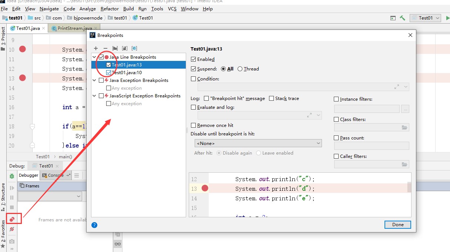Switch to the Console debug tab

tap(56, 175)
